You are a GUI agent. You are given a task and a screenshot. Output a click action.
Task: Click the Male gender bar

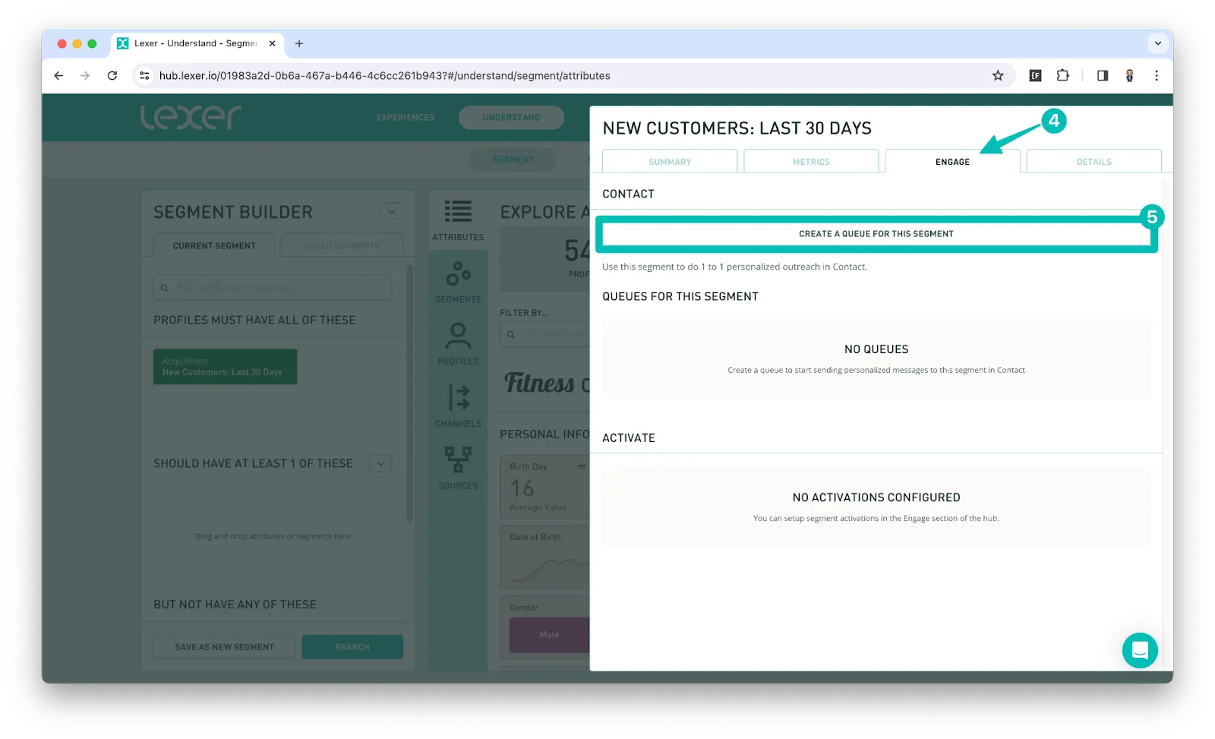tap(549, 634)
